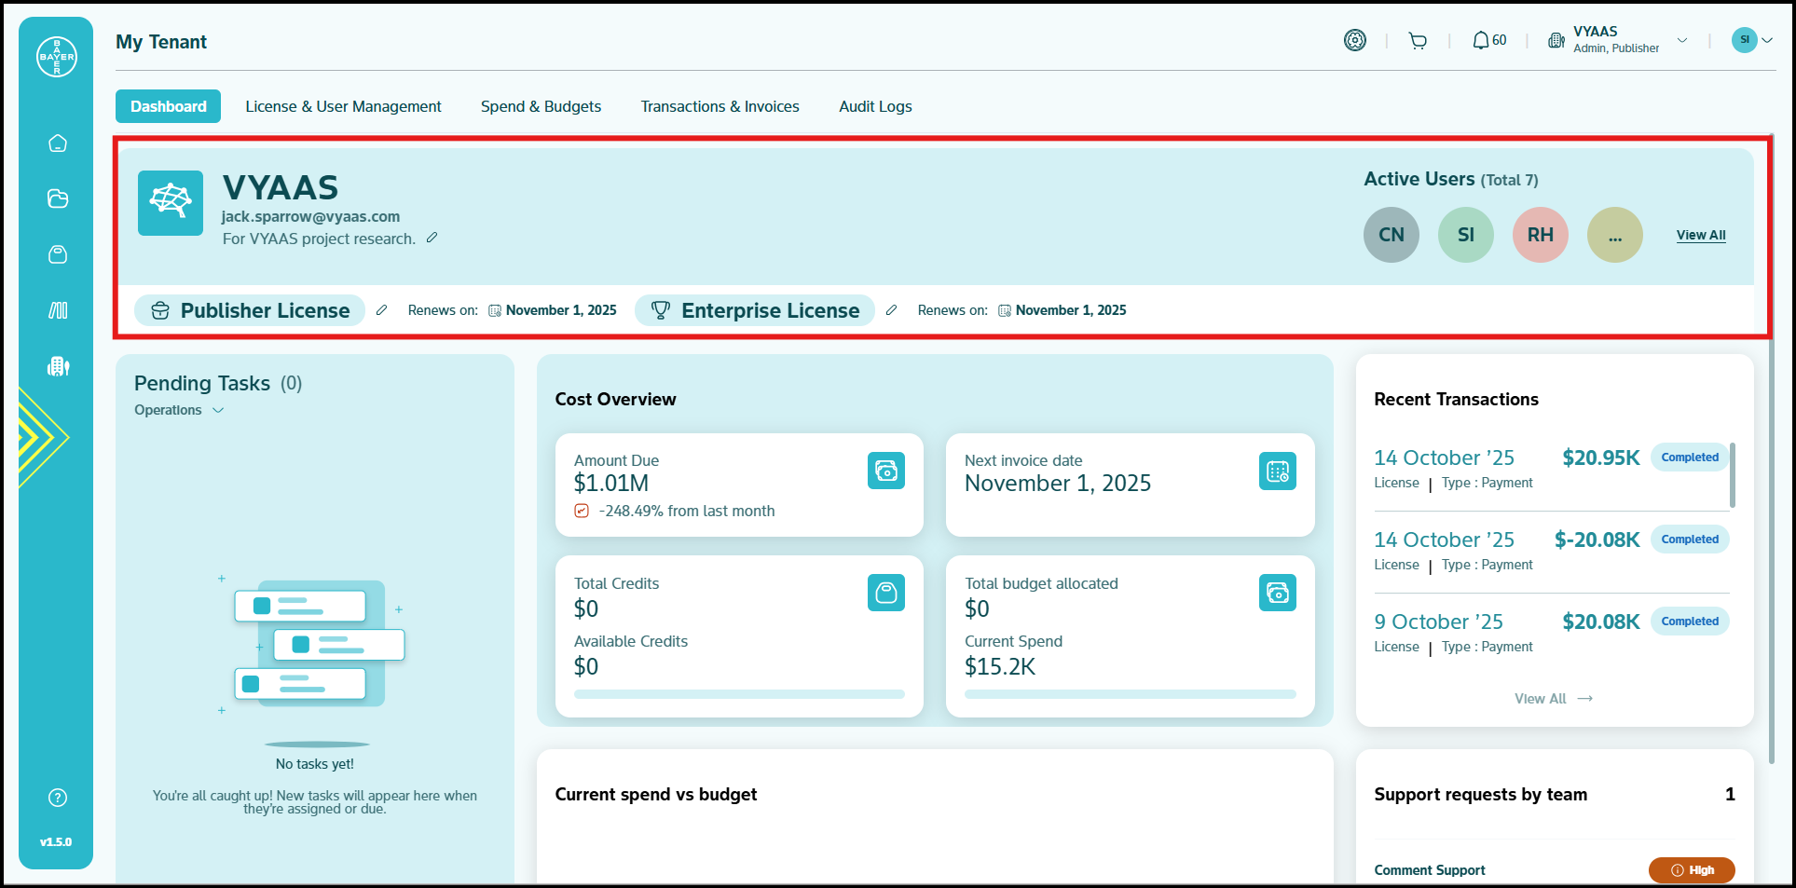
Task: Edit the VYAAS project description pencil icon
Action: point(432,239)
